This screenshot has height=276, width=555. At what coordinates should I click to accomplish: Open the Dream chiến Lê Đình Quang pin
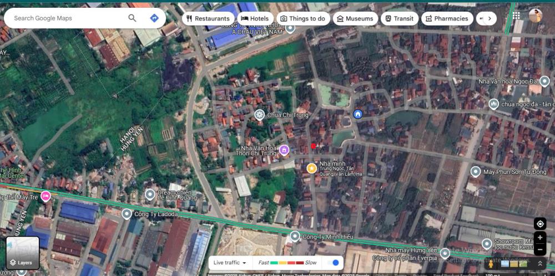[x=150, y=194]
